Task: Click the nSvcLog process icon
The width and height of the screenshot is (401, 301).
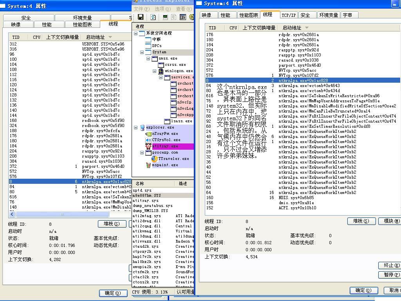Action: (x=173, y=109)
